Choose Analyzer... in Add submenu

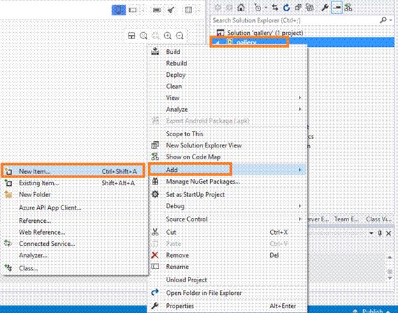(x=74, y=255)
